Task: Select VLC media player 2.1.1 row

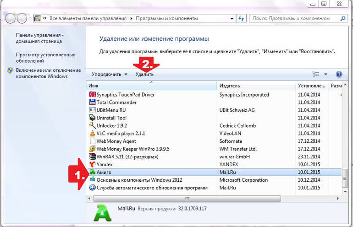Action: (214, 133)
